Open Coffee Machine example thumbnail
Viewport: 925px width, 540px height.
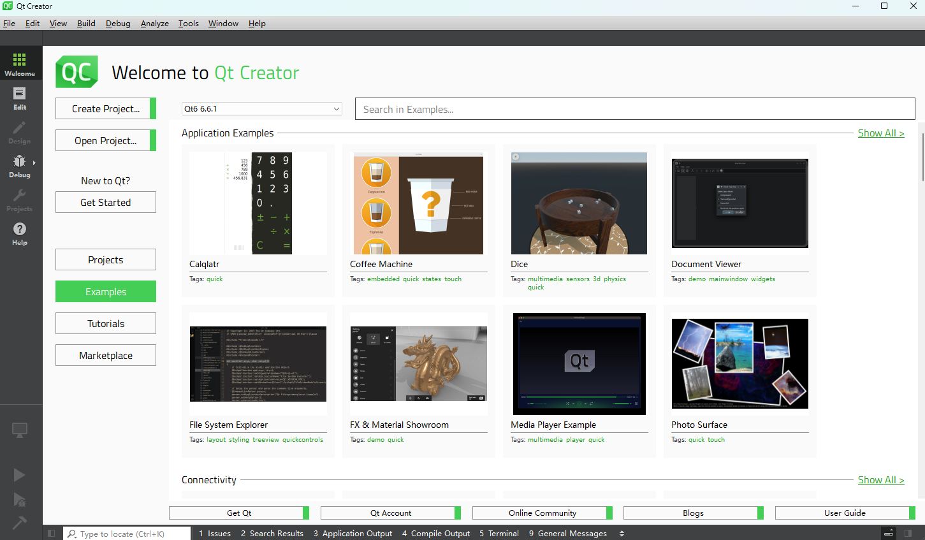click(x=419, y=203)
